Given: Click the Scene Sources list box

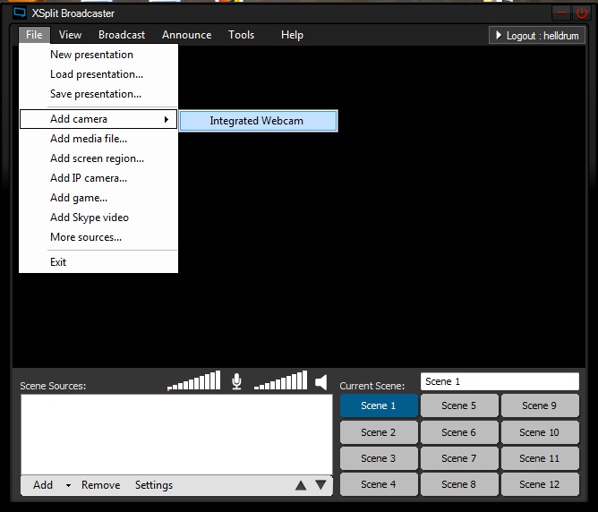Looking at the screenshot, I should (x=176, y=435).
